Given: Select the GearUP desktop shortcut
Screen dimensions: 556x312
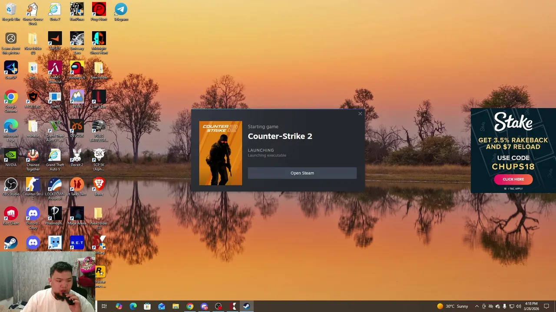Looking at the screenshot, I should (x=11, y=70).
